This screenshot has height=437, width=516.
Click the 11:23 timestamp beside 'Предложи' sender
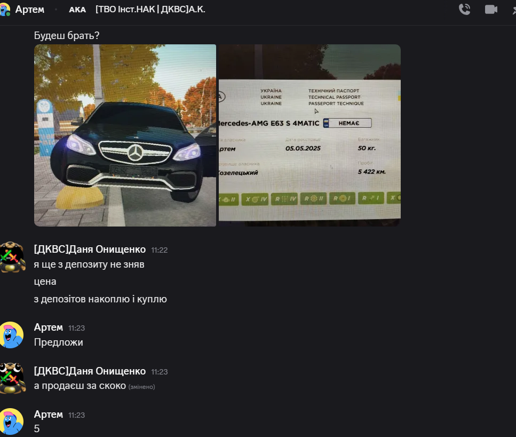pyautogui.click(x=76, y=328)
